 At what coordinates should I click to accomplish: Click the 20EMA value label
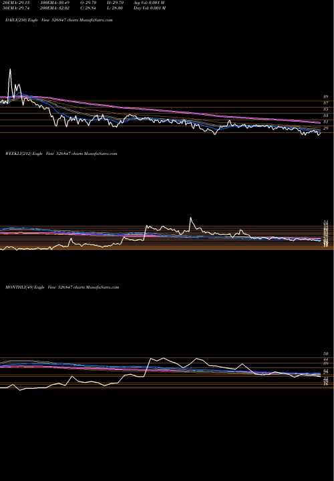15,3
